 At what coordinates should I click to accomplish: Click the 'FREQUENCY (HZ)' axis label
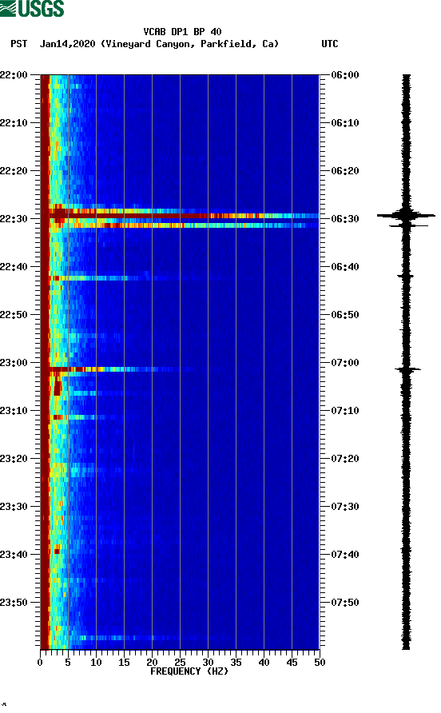[189, 671]
